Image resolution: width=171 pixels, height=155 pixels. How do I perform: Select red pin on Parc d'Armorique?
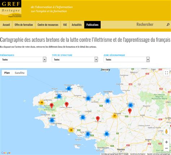52,106
